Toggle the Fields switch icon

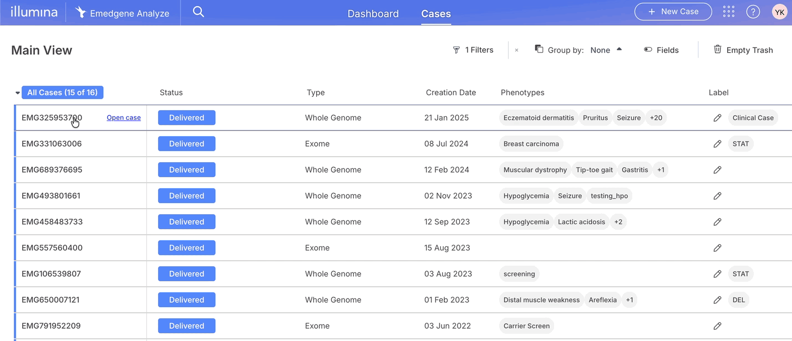tap(648, 50)
